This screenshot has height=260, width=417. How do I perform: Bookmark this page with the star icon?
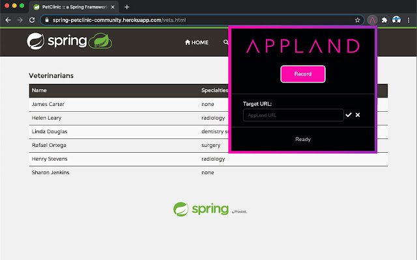click(358, 20)
